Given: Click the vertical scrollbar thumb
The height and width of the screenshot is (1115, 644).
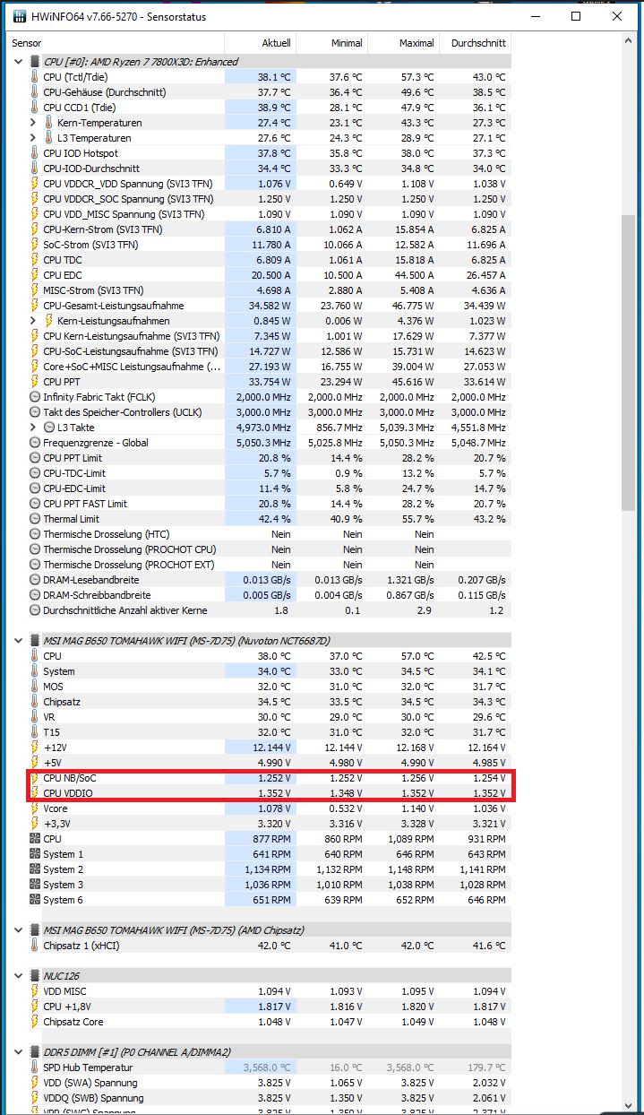Looking at the screenshot, I should [629, 363].
